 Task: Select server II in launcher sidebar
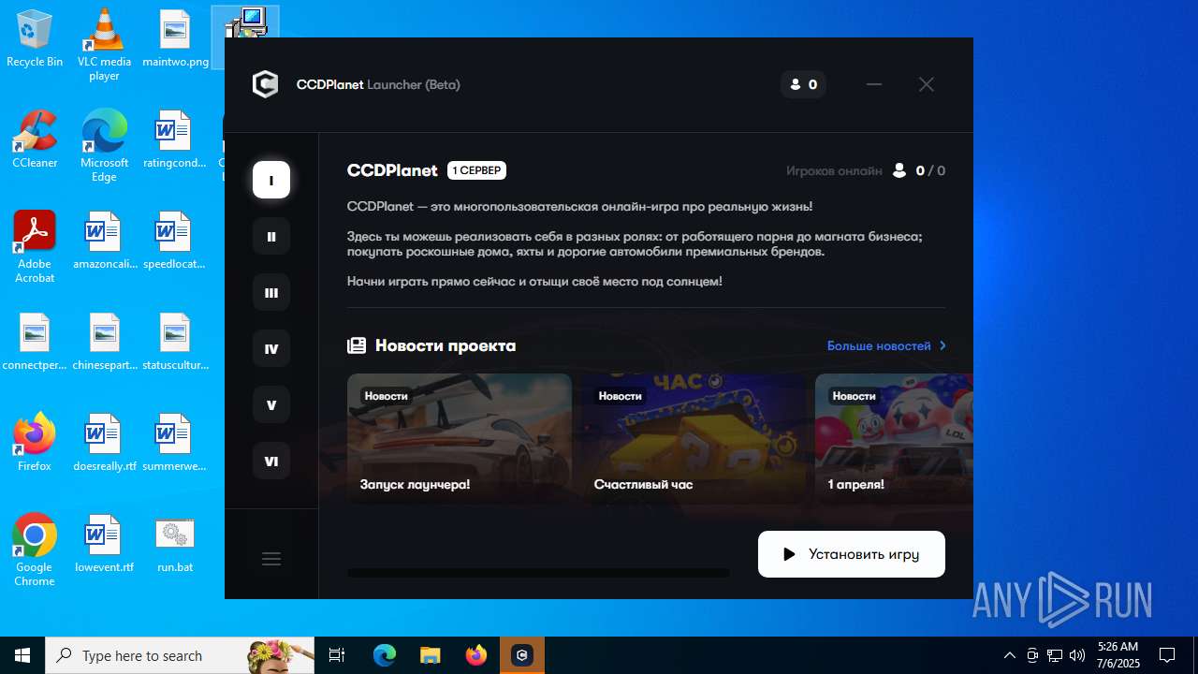pyautogui.click(x=271, y=236)
